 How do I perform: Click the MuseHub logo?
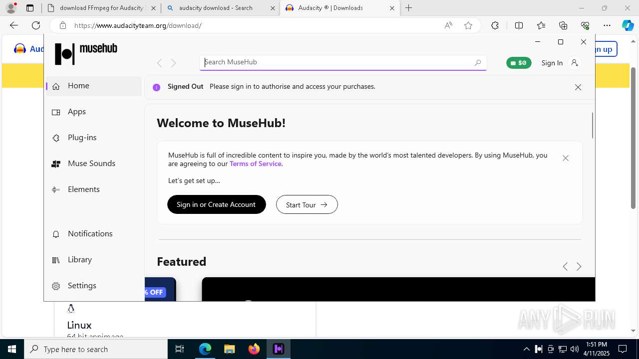point(86,53)
